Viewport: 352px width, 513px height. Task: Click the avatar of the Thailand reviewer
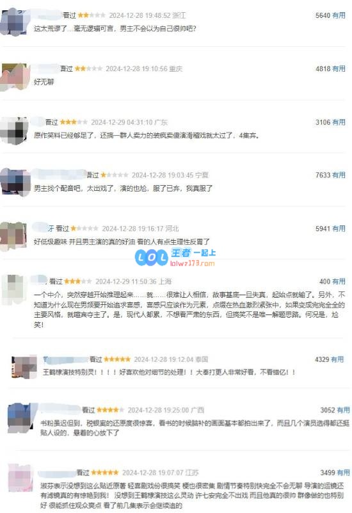coord(24,367)
